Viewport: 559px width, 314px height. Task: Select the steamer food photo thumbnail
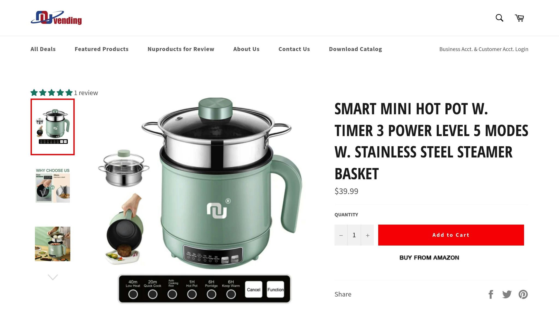[53, 244]
